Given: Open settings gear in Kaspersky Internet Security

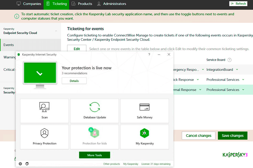Looking at the screenshot, I should [x=20, y=164].
